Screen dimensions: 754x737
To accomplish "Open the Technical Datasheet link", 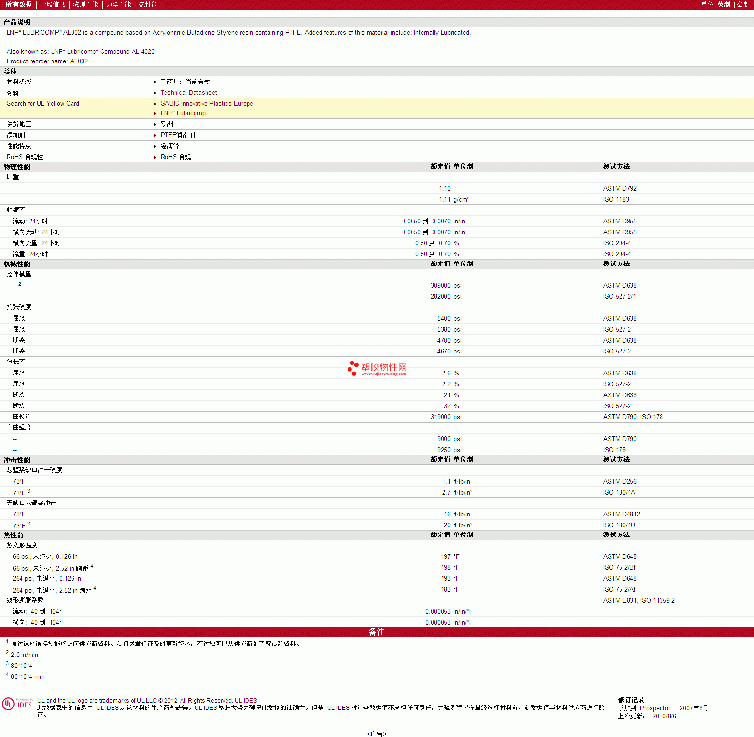I will (x=188, y=93).
